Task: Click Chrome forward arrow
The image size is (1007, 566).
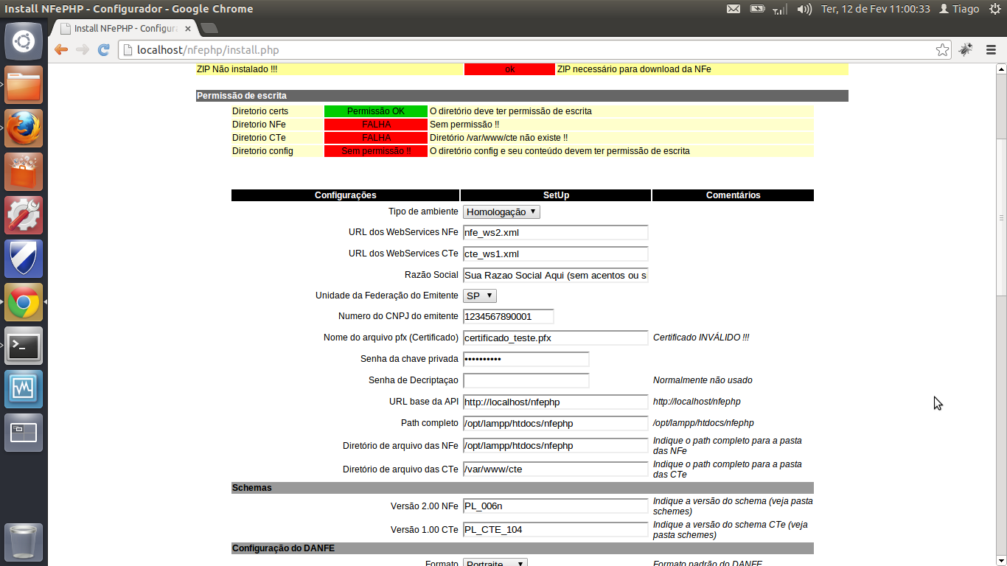Action: coord(83,50)
